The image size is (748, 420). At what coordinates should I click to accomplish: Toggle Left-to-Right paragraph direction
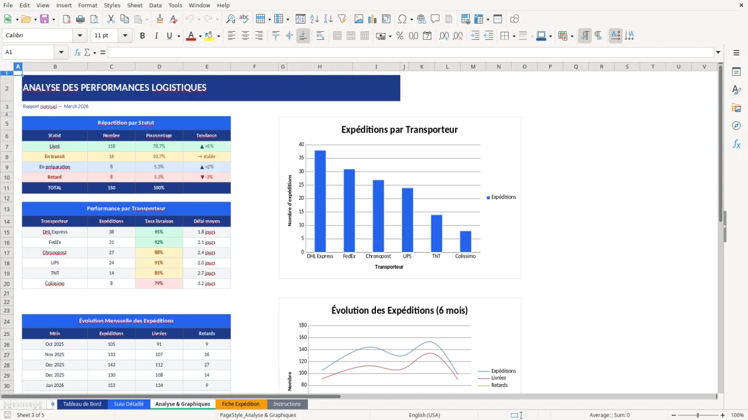click(x=585, y=36)
